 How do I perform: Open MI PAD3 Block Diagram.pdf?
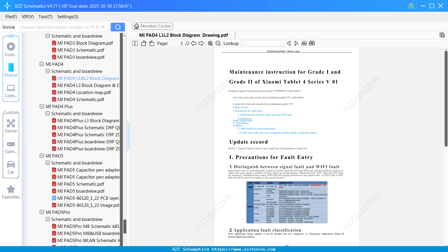(85, 43)
